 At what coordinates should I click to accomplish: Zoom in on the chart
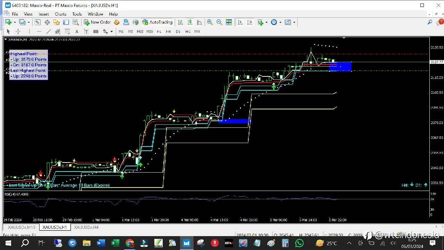click(x=210, y=22)
